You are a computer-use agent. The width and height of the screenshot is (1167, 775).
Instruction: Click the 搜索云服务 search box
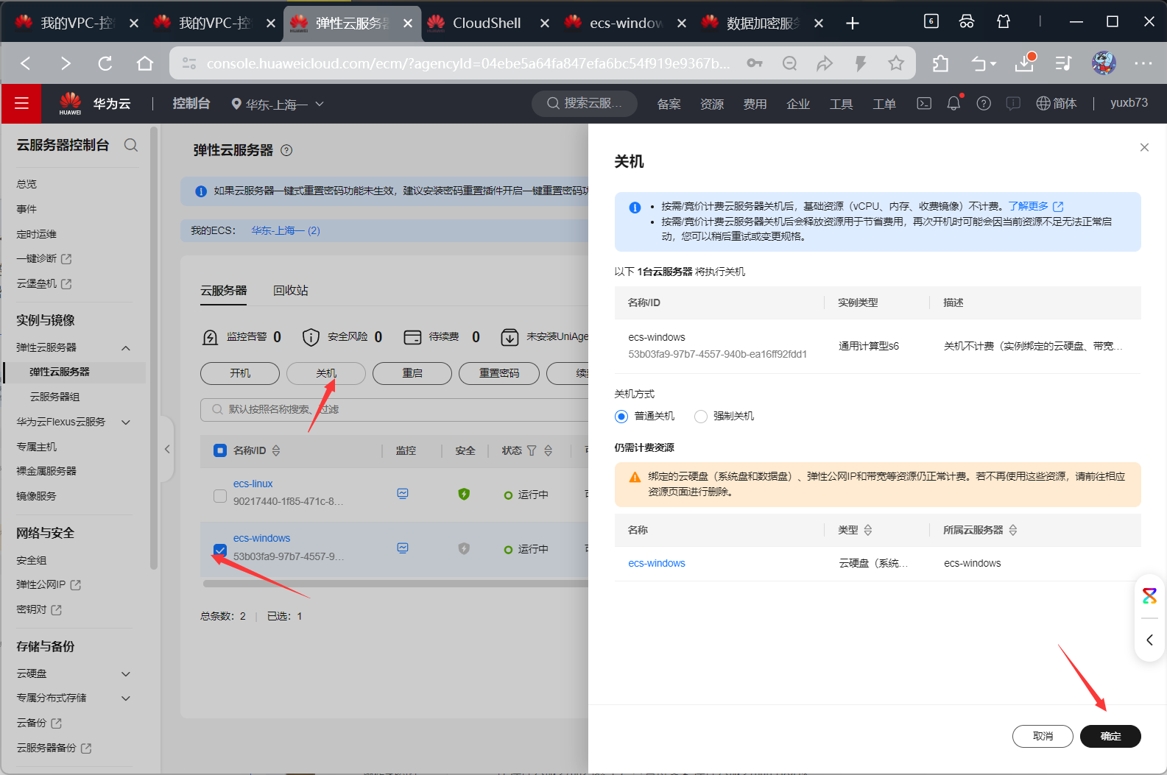tap(585, 104)
